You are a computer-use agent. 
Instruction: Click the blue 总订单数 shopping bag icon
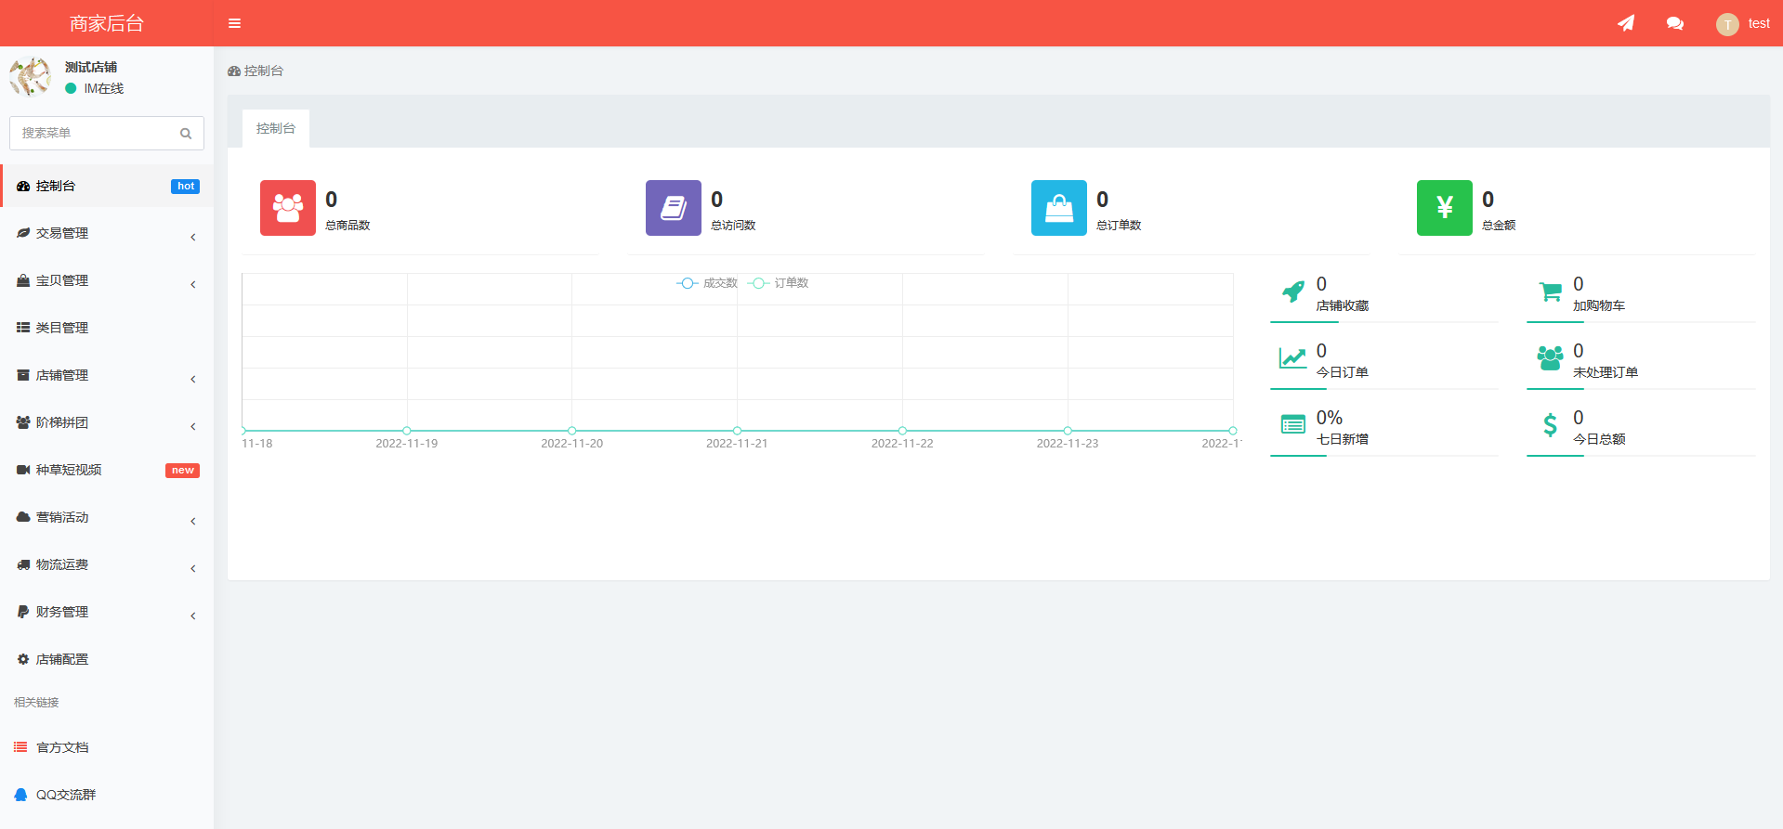[1059, 208]
